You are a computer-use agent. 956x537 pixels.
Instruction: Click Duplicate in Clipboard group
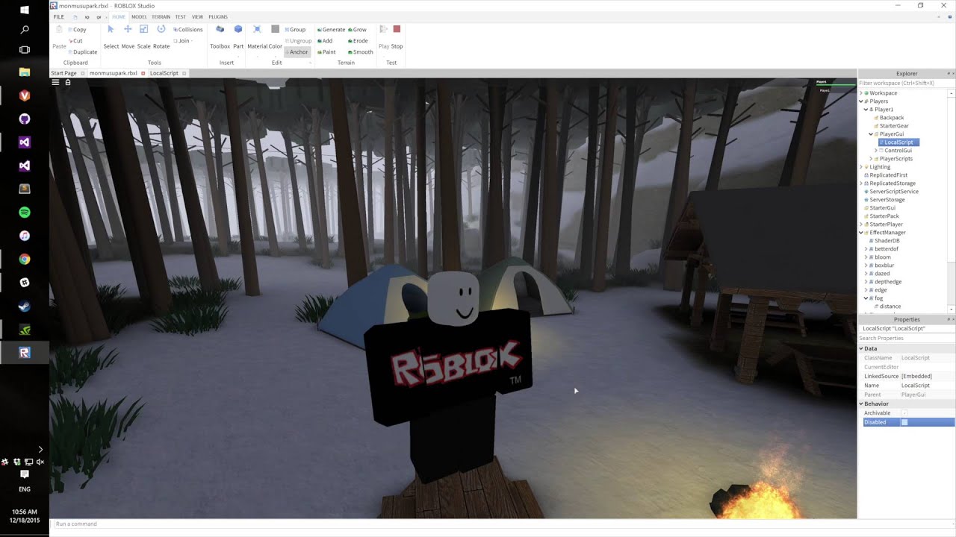tap(83, 52)
